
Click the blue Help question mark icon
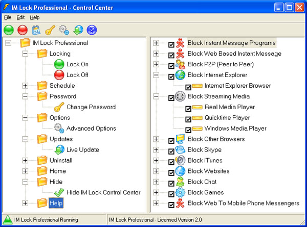92,30
